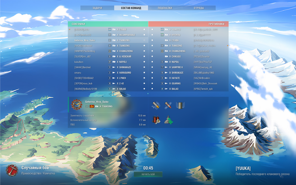This screenshot has width=296, height=185.
Task: Select player [WAR40]NoBody10199
Action: (86, 89)
